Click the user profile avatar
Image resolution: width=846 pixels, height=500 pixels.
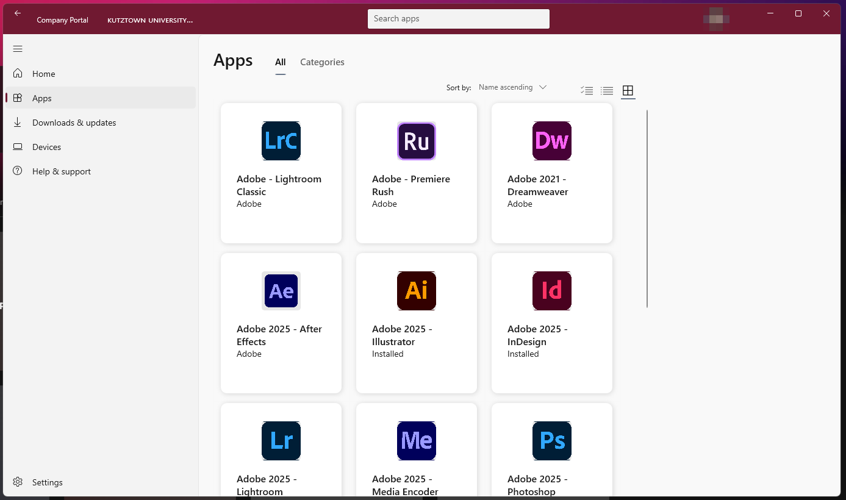coord(716,19)
